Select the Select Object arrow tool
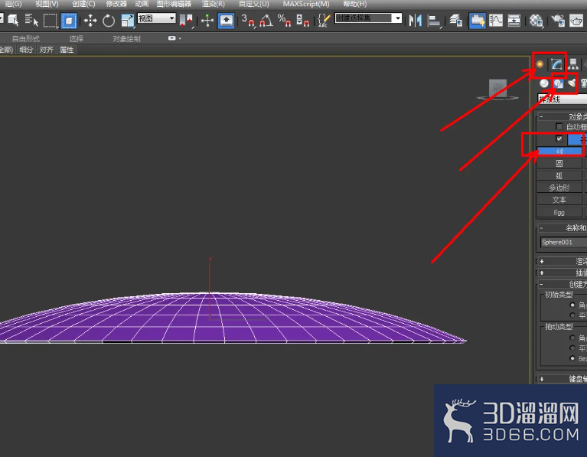This screenshot has height=457, width=587. [13, 20]
